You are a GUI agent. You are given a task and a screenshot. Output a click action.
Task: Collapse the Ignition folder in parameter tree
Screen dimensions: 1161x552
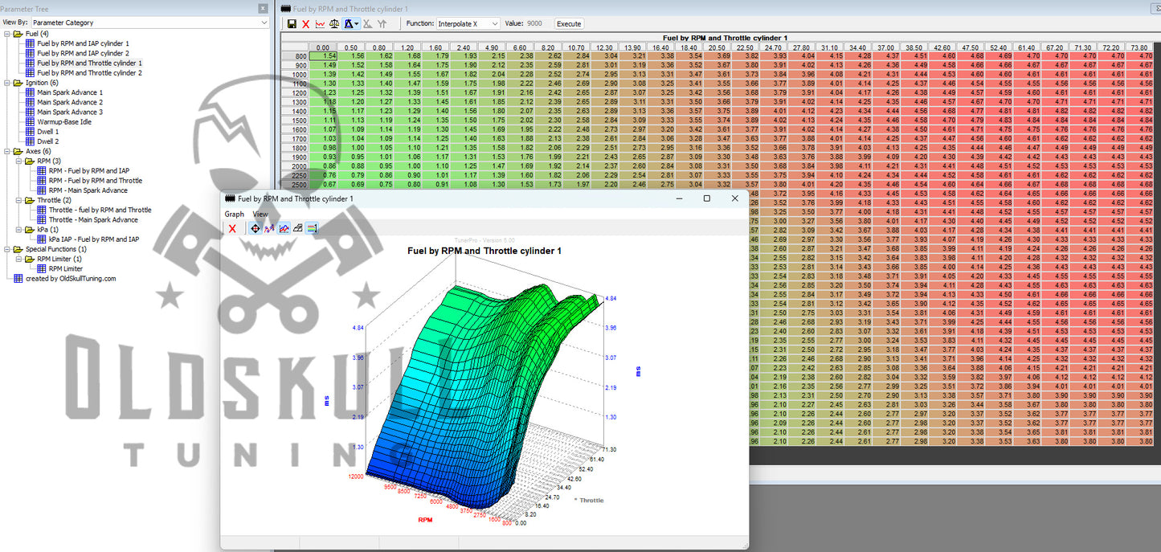coord(7,83)
